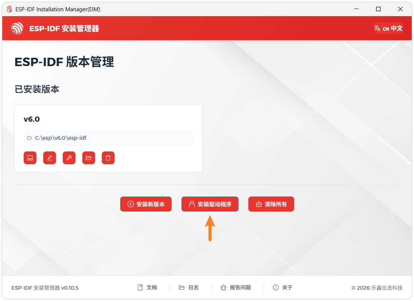Image resolution: width=414 pixels, height=301 pixels.
Task: Open the 日志 logs link
Action: [x=190, y=287]
